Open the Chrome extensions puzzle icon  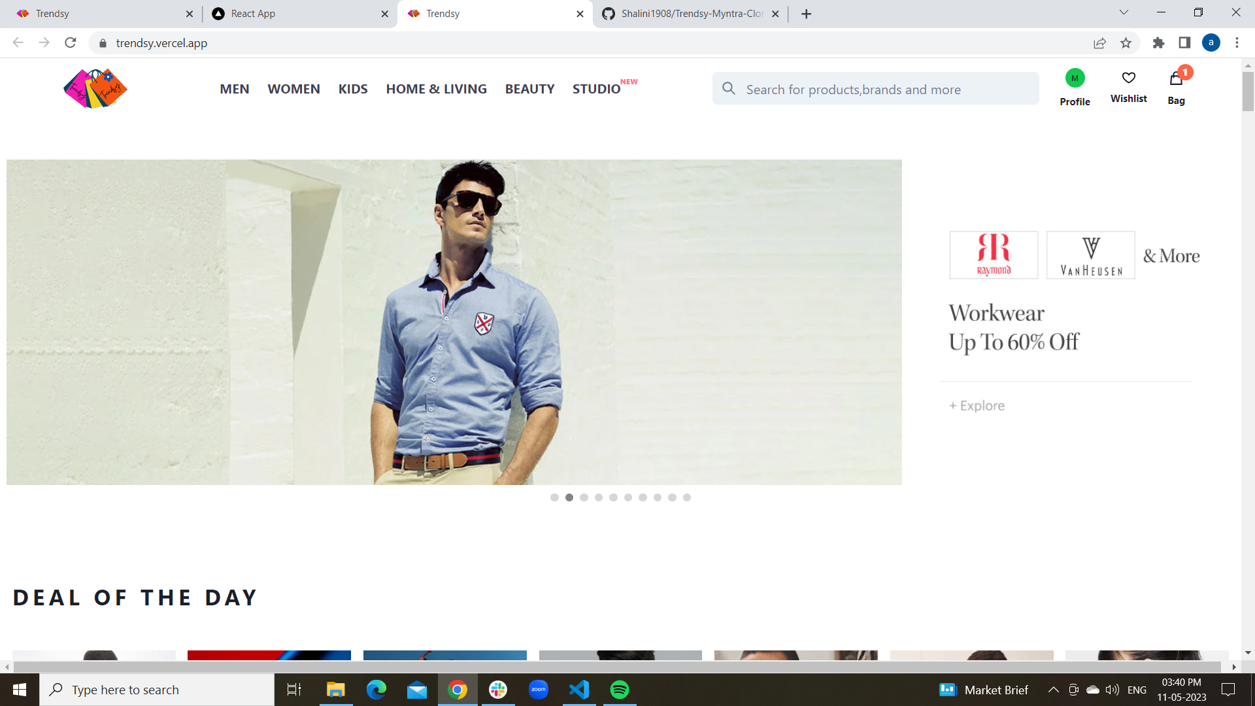pos(1158,43)
